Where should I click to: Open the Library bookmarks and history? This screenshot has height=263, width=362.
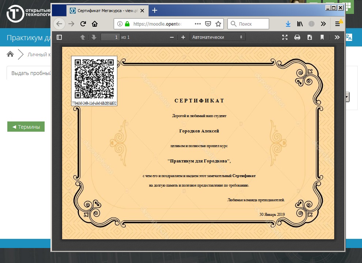pyautogui.click(x=300, y=24)
